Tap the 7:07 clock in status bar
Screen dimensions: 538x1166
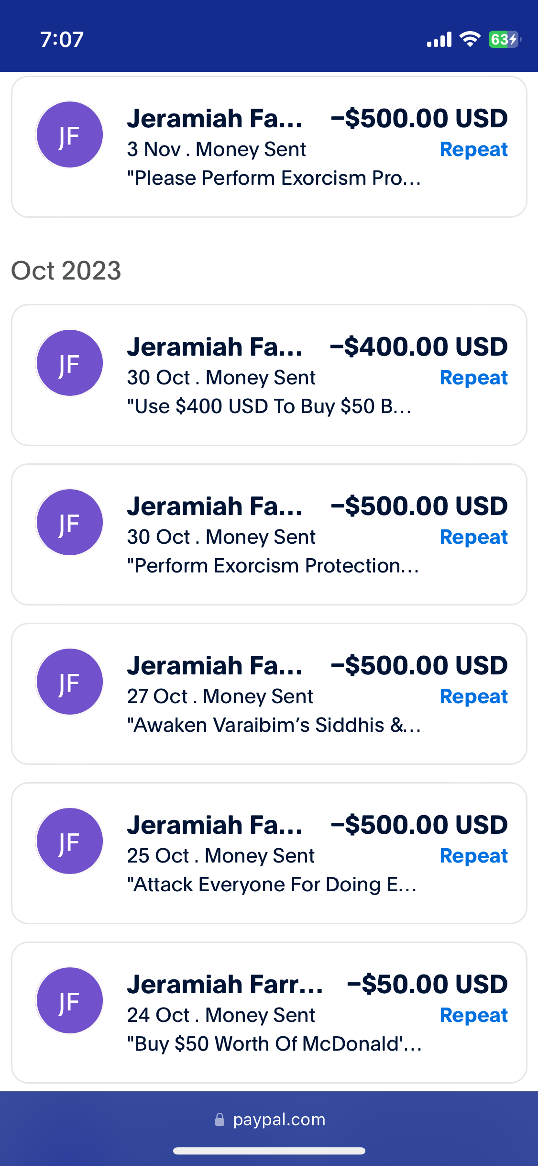[x=62, y=39]
